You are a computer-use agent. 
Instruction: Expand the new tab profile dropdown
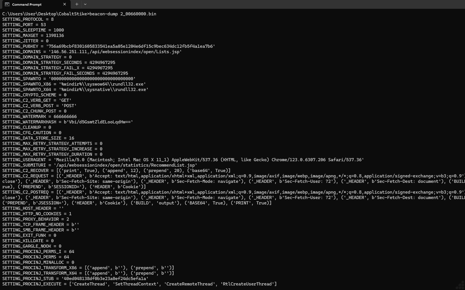click(85, 4)
